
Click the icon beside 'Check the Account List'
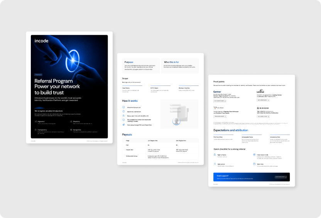coord(123,107)
